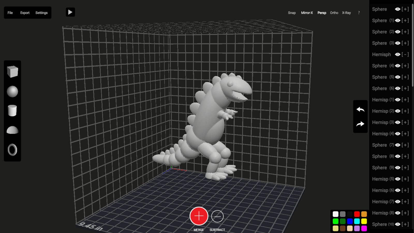
Task: Pick the red color swatch
Action: 357,214
